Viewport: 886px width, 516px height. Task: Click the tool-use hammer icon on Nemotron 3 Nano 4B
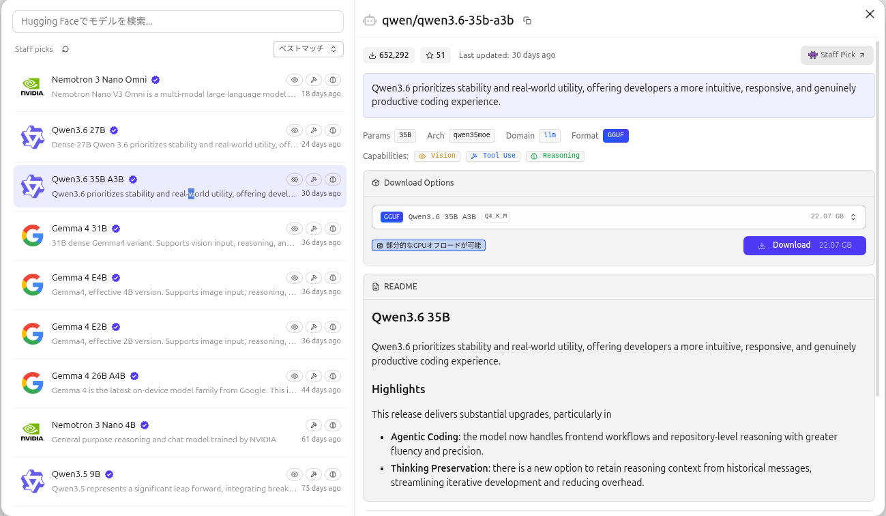(314, 425)
